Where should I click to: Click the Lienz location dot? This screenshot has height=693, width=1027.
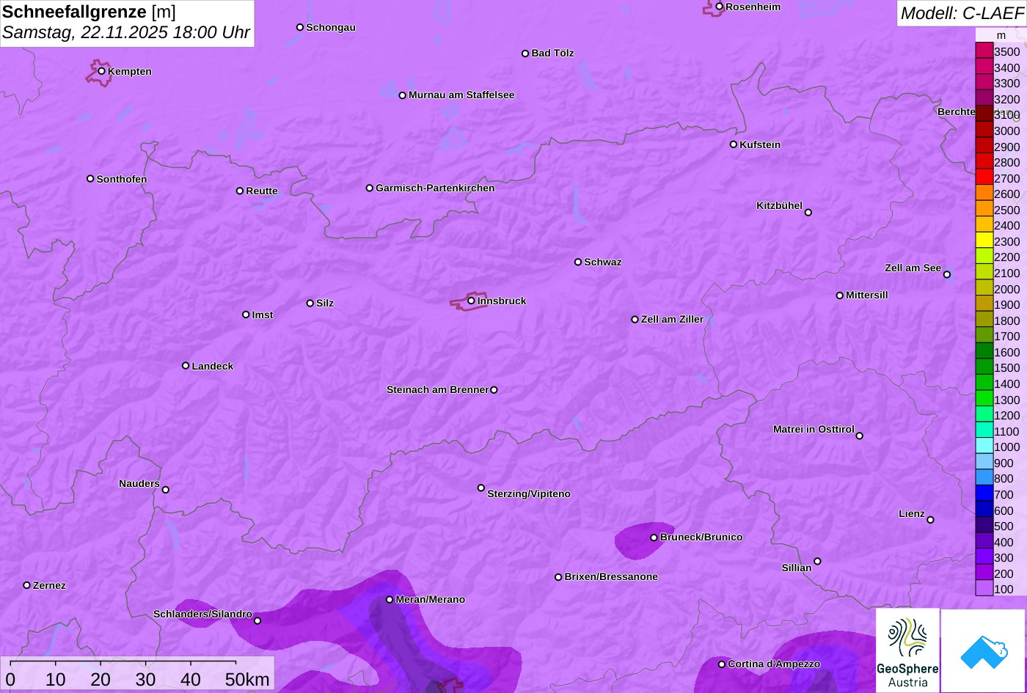pyautogui.click(x=930, y=520)
